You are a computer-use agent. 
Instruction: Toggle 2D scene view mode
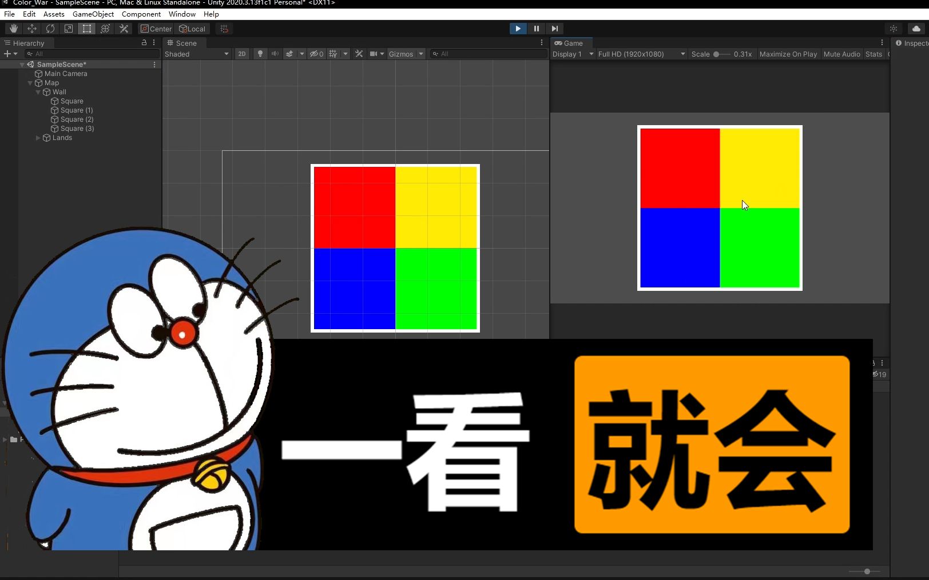[x=242, y=54]
